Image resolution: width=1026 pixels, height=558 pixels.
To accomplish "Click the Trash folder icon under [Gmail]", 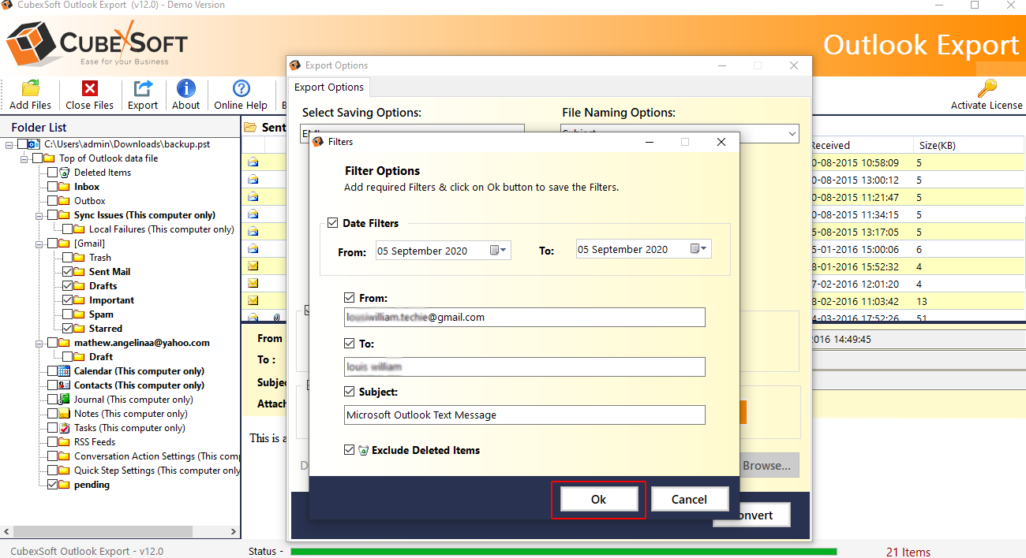I will point(80,258).
